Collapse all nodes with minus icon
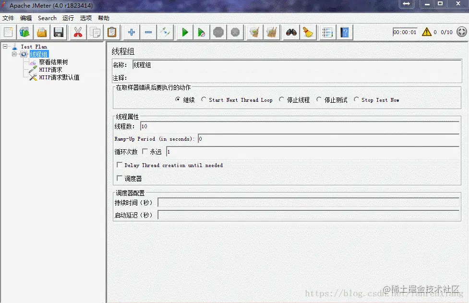The width and height of the screenshot is (469, 303). pos(148,32)
